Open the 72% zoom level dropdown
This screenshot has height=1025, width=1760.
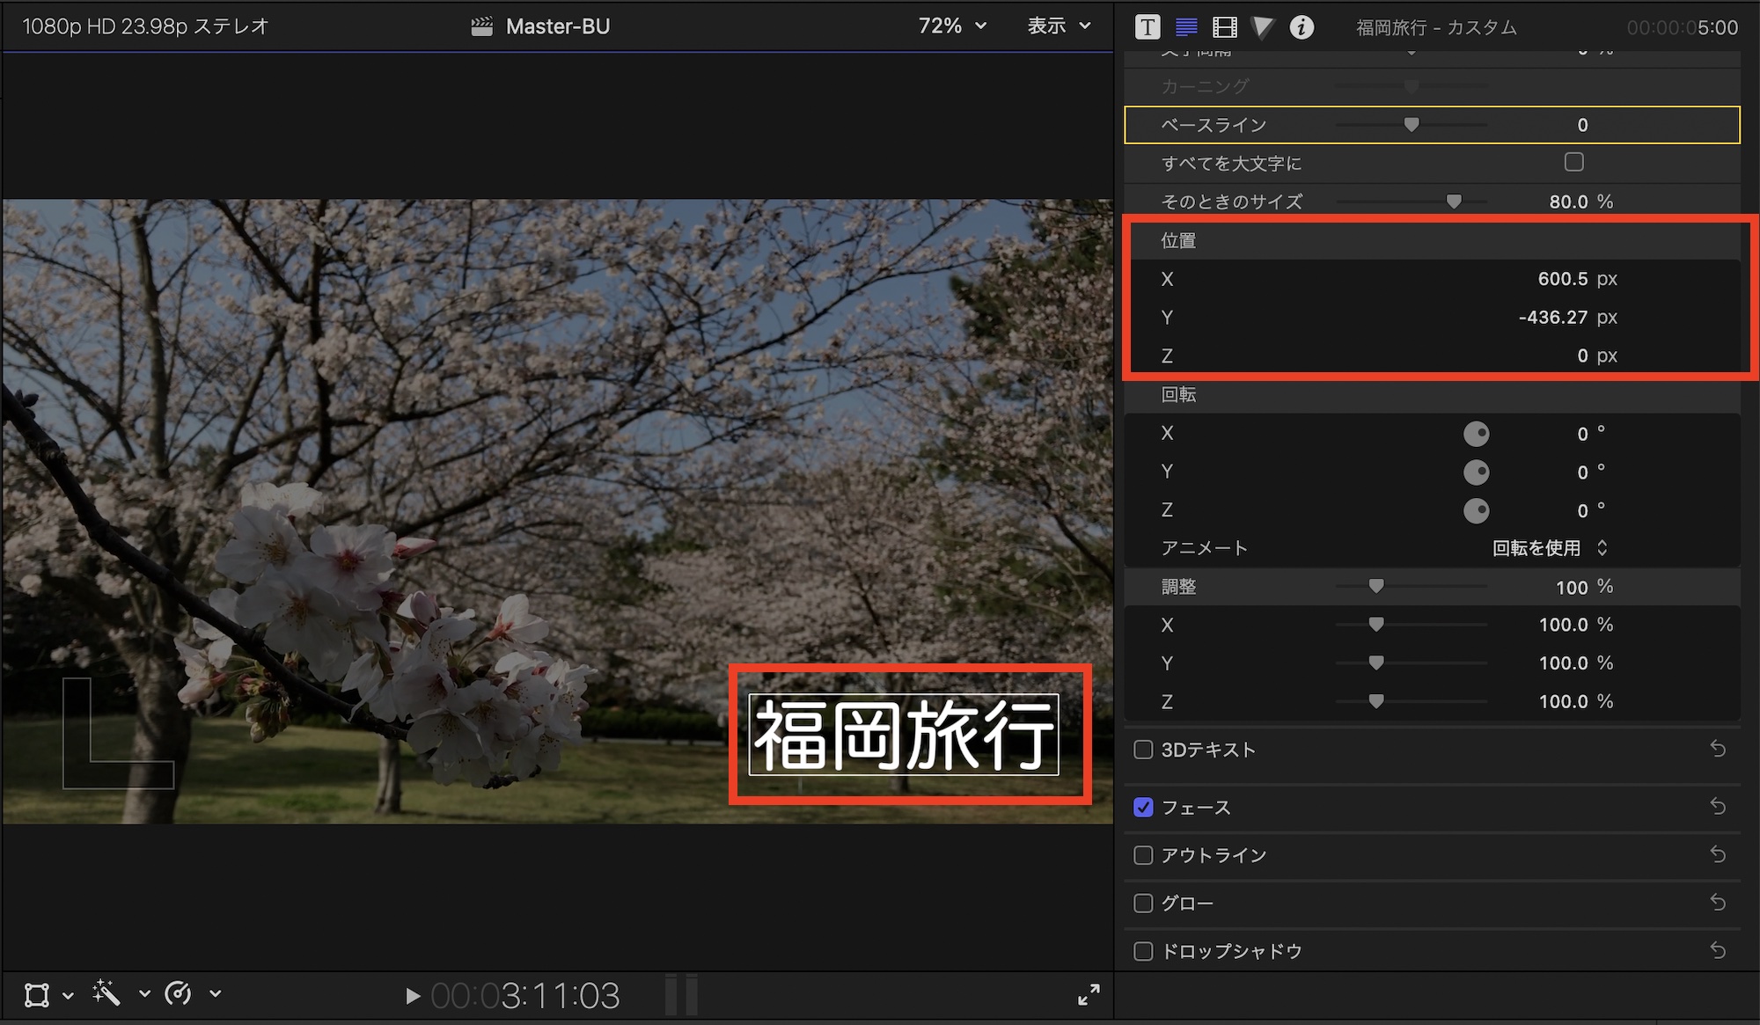point(952,26)
